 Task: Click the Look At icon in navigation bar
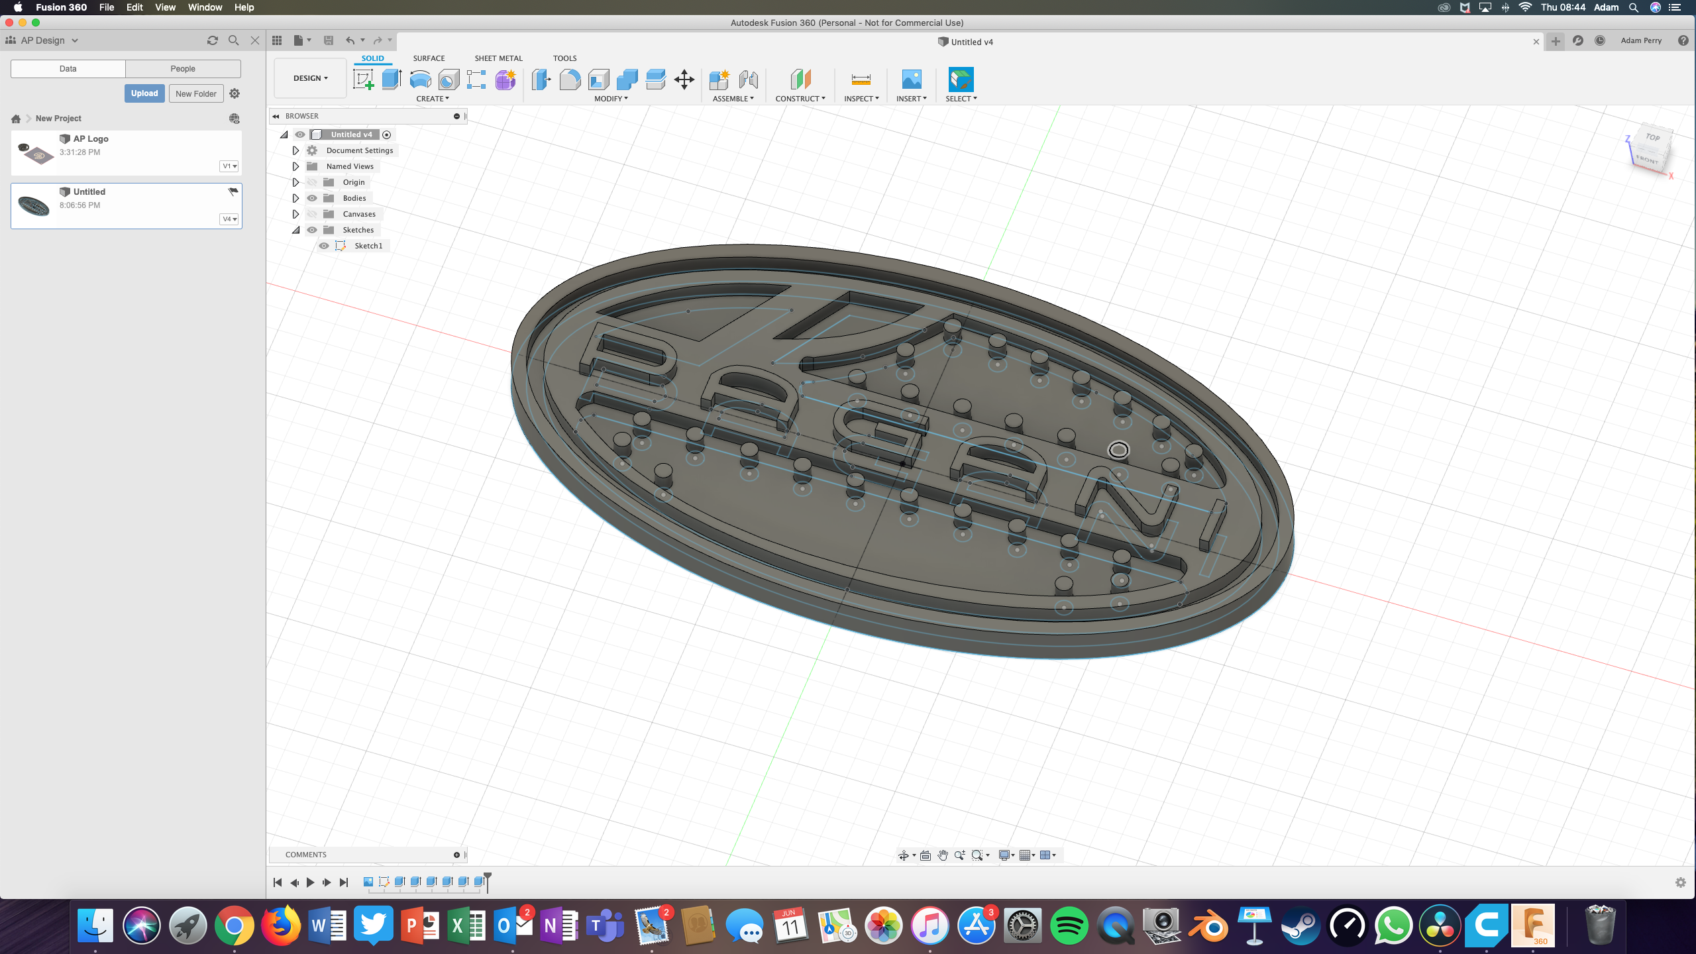(x=926, y=855)
